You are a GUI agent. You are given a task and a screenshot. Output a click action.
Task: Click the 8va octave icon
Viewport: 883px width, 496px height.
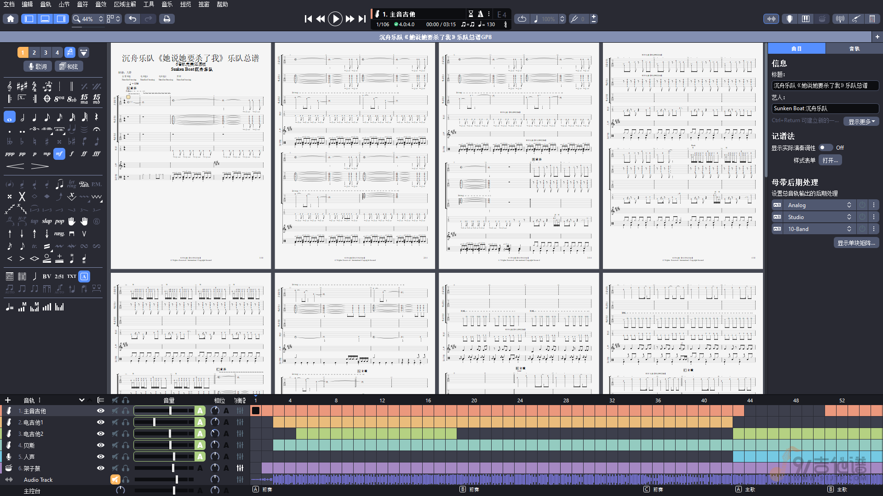pos(59,99)
